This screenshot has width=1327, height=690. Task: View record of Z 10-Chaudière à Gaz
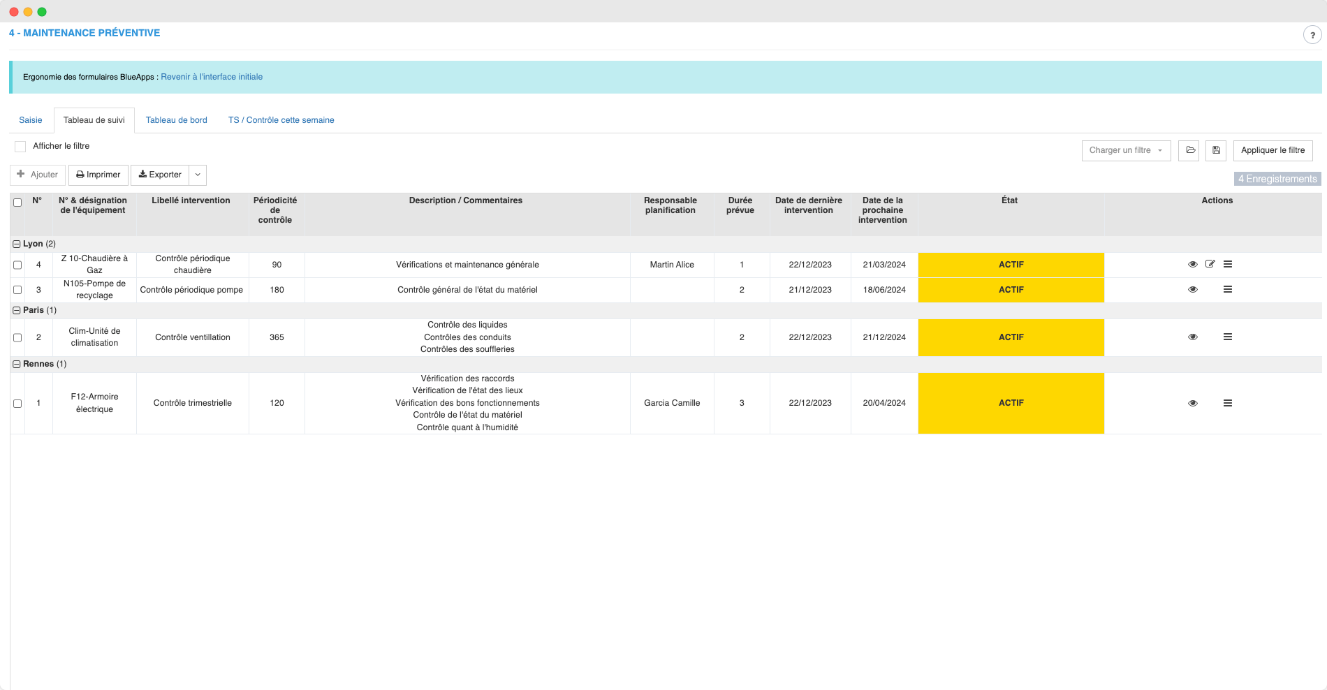(1192, 265)
